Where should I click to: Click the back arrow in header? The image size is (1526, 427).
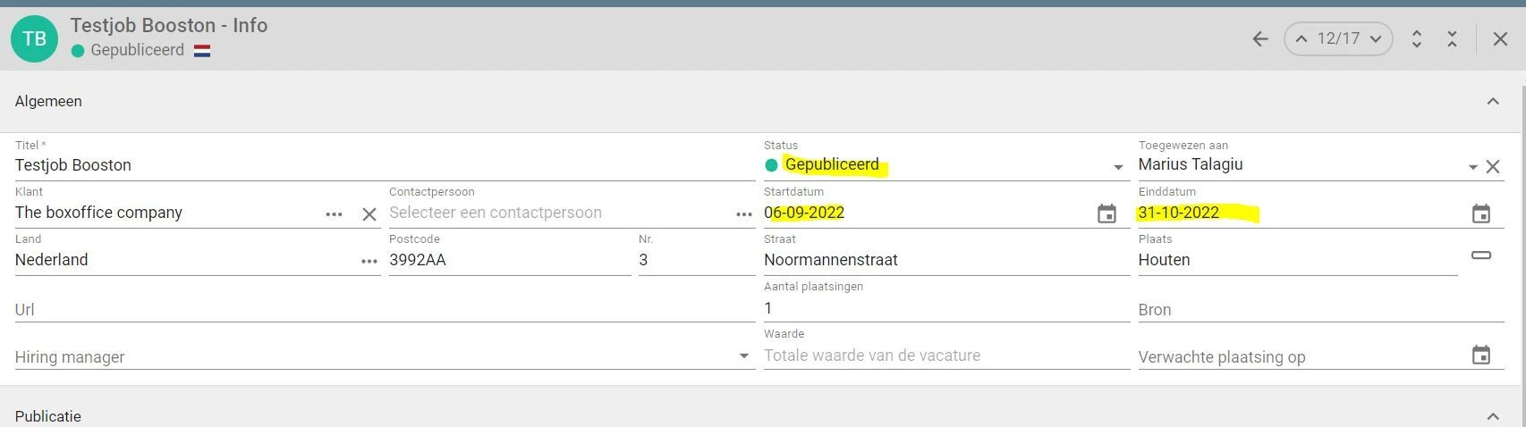pos(1260,38)
